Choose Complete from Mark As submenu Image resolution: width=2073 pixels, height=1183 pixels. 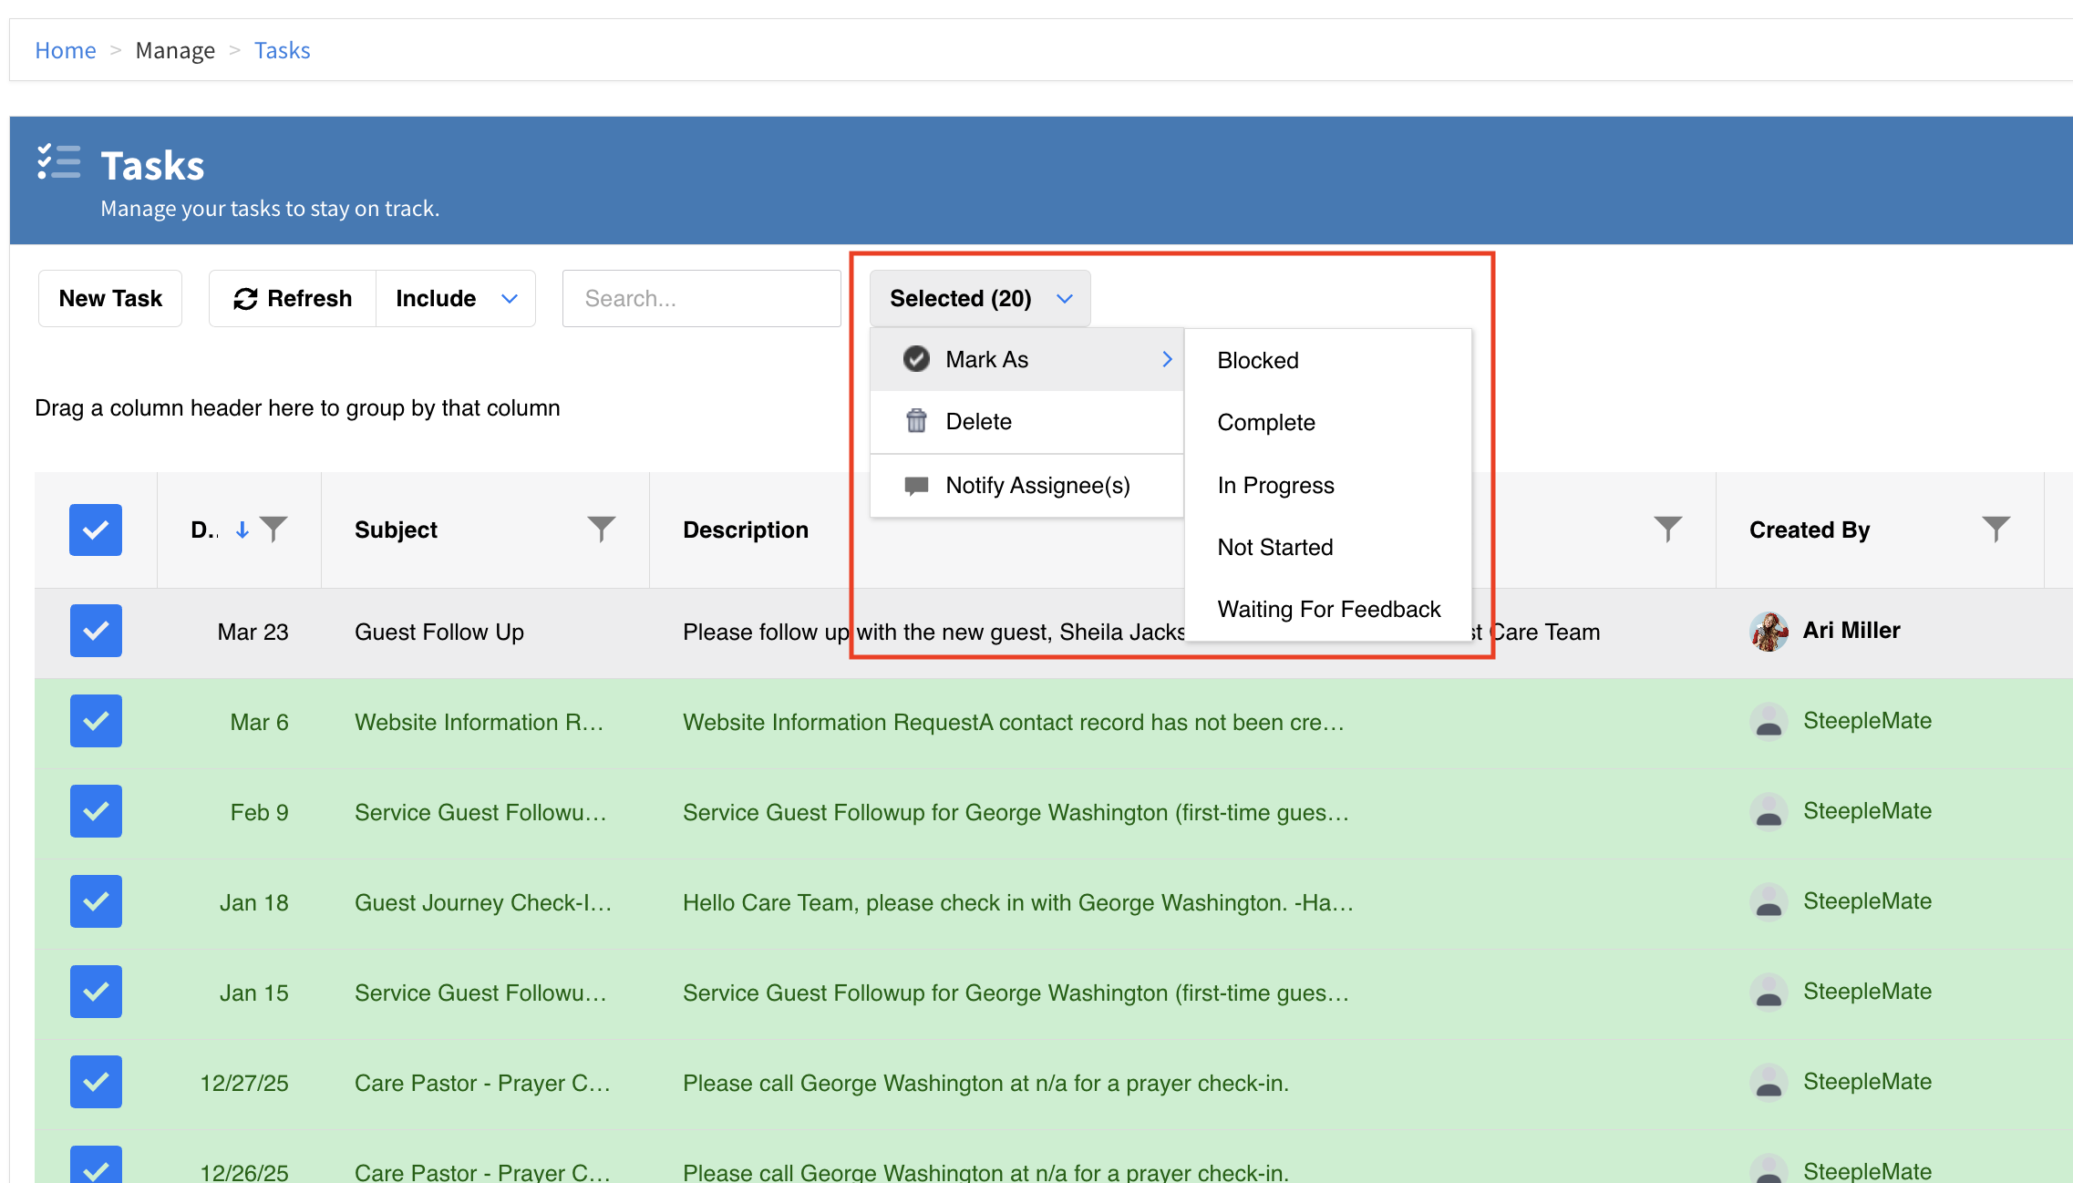[1265, 422]
